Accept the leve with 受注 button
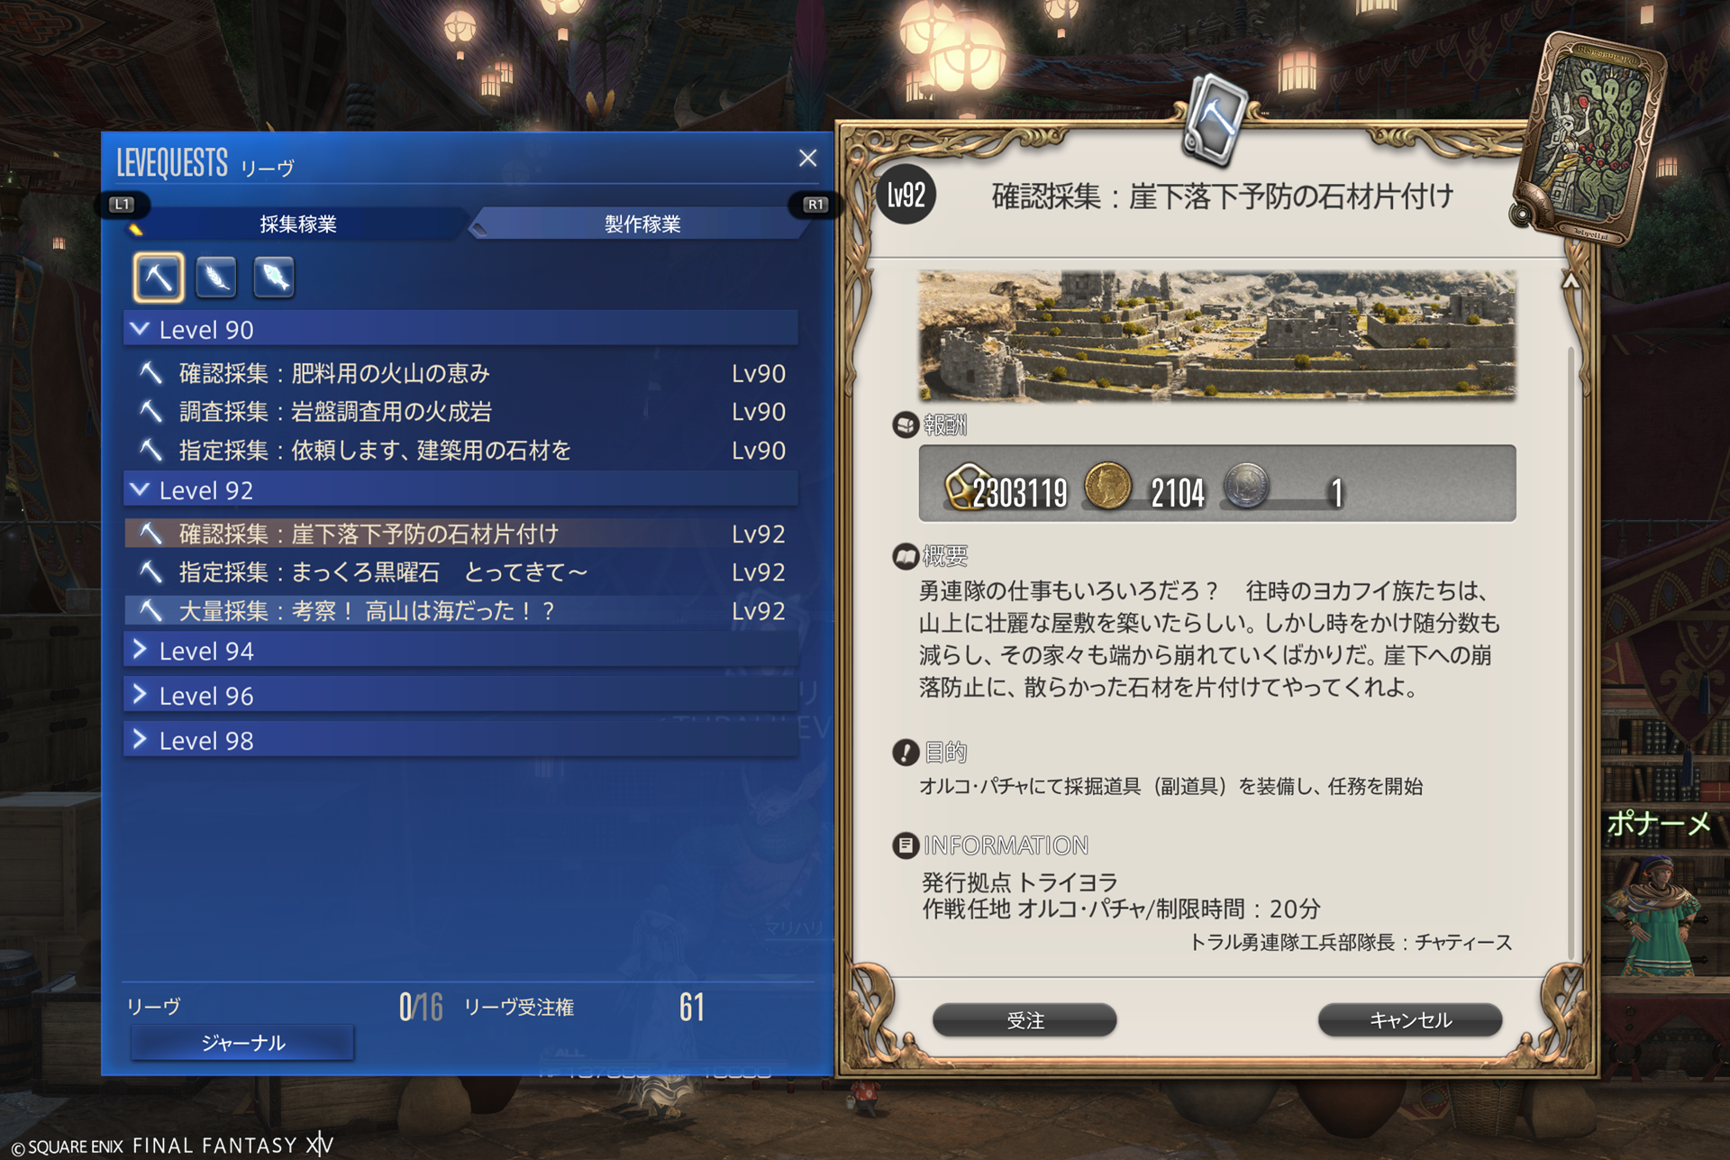Image resolution: width=1730 pixels, height=1160 pixels. point(1024,1020)
